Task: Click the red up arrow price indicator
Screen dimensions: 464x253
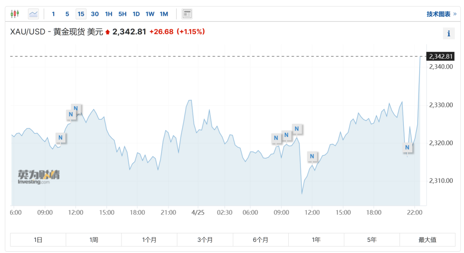Action: coord(107,32)
